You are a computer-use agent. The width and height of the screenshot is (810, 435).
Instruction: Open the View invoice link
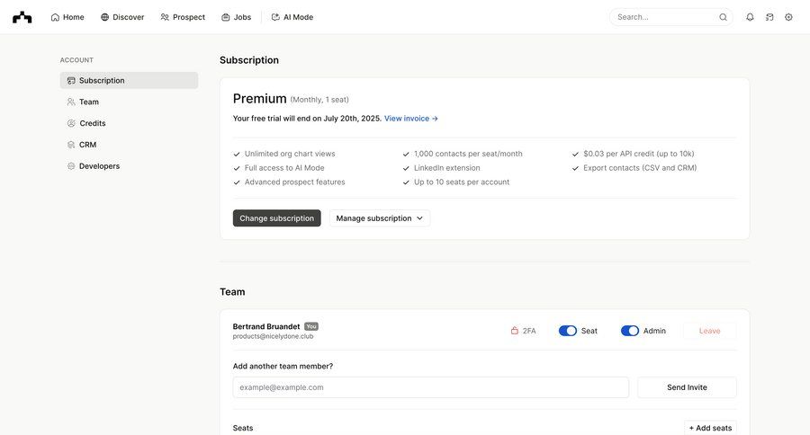(410, 119)
